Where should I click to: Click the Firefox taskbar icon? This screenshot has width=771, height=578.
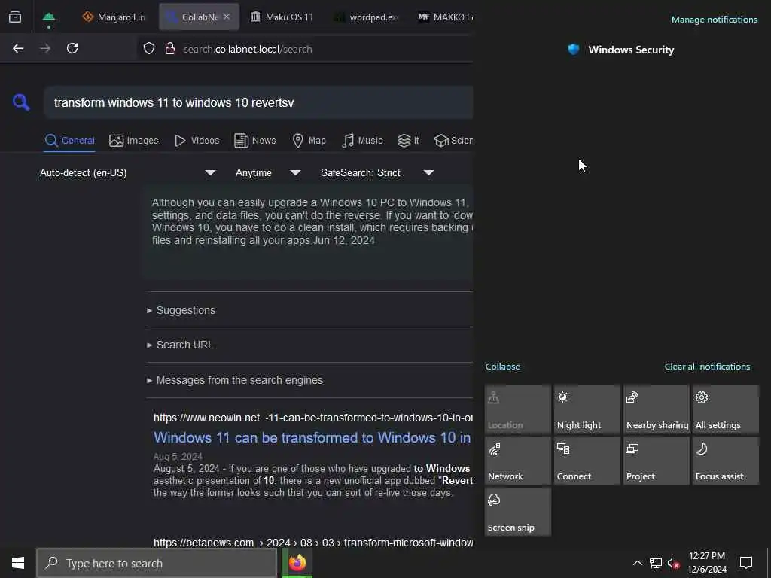(x=297, y=563)
